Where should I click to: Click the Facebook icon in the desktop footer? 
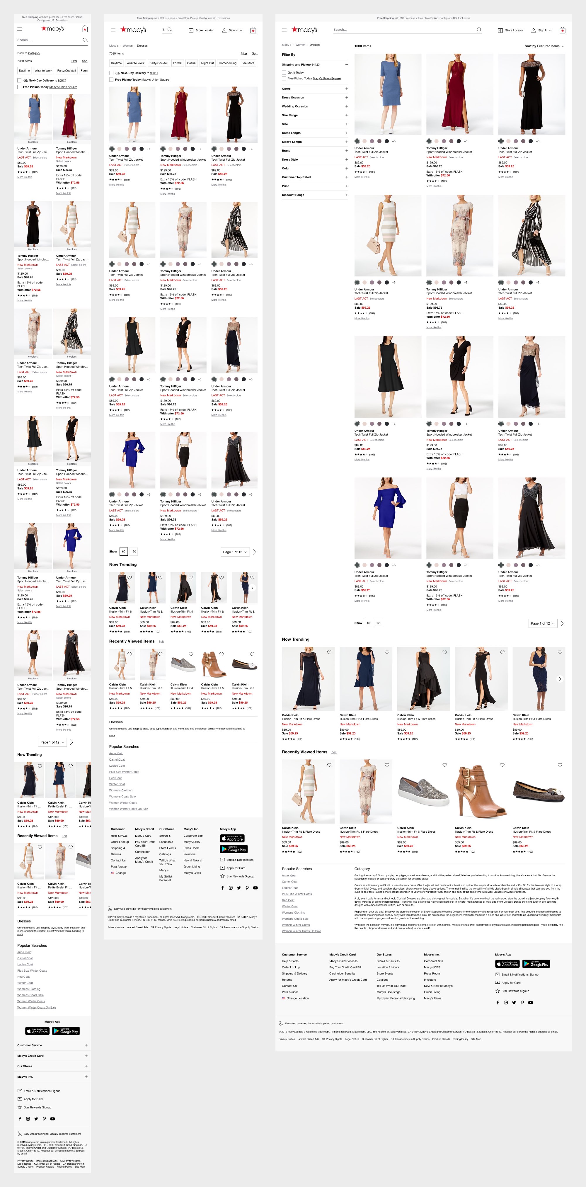click(498, 1003)
